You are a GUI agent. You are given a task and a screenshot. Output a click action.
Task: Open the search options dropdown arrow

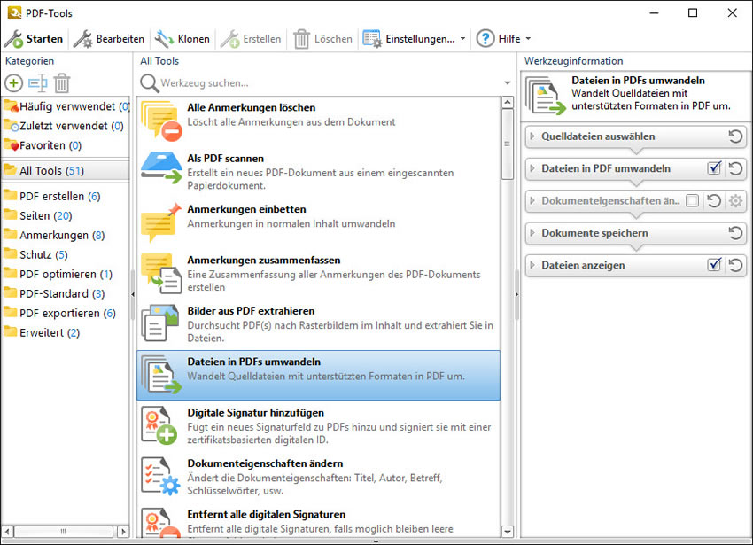coord(507,83)
